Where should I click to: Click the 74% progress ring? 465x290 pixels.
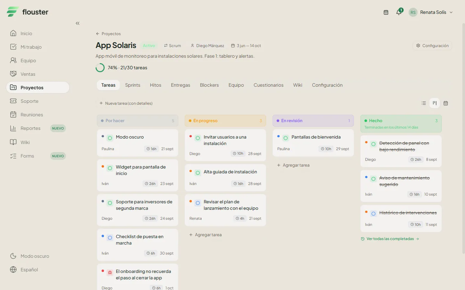click(x=100, y=68)
